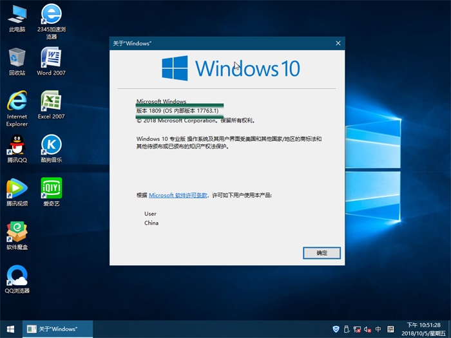
Task: Close the About Windows dialog
Action: (338, 43)
